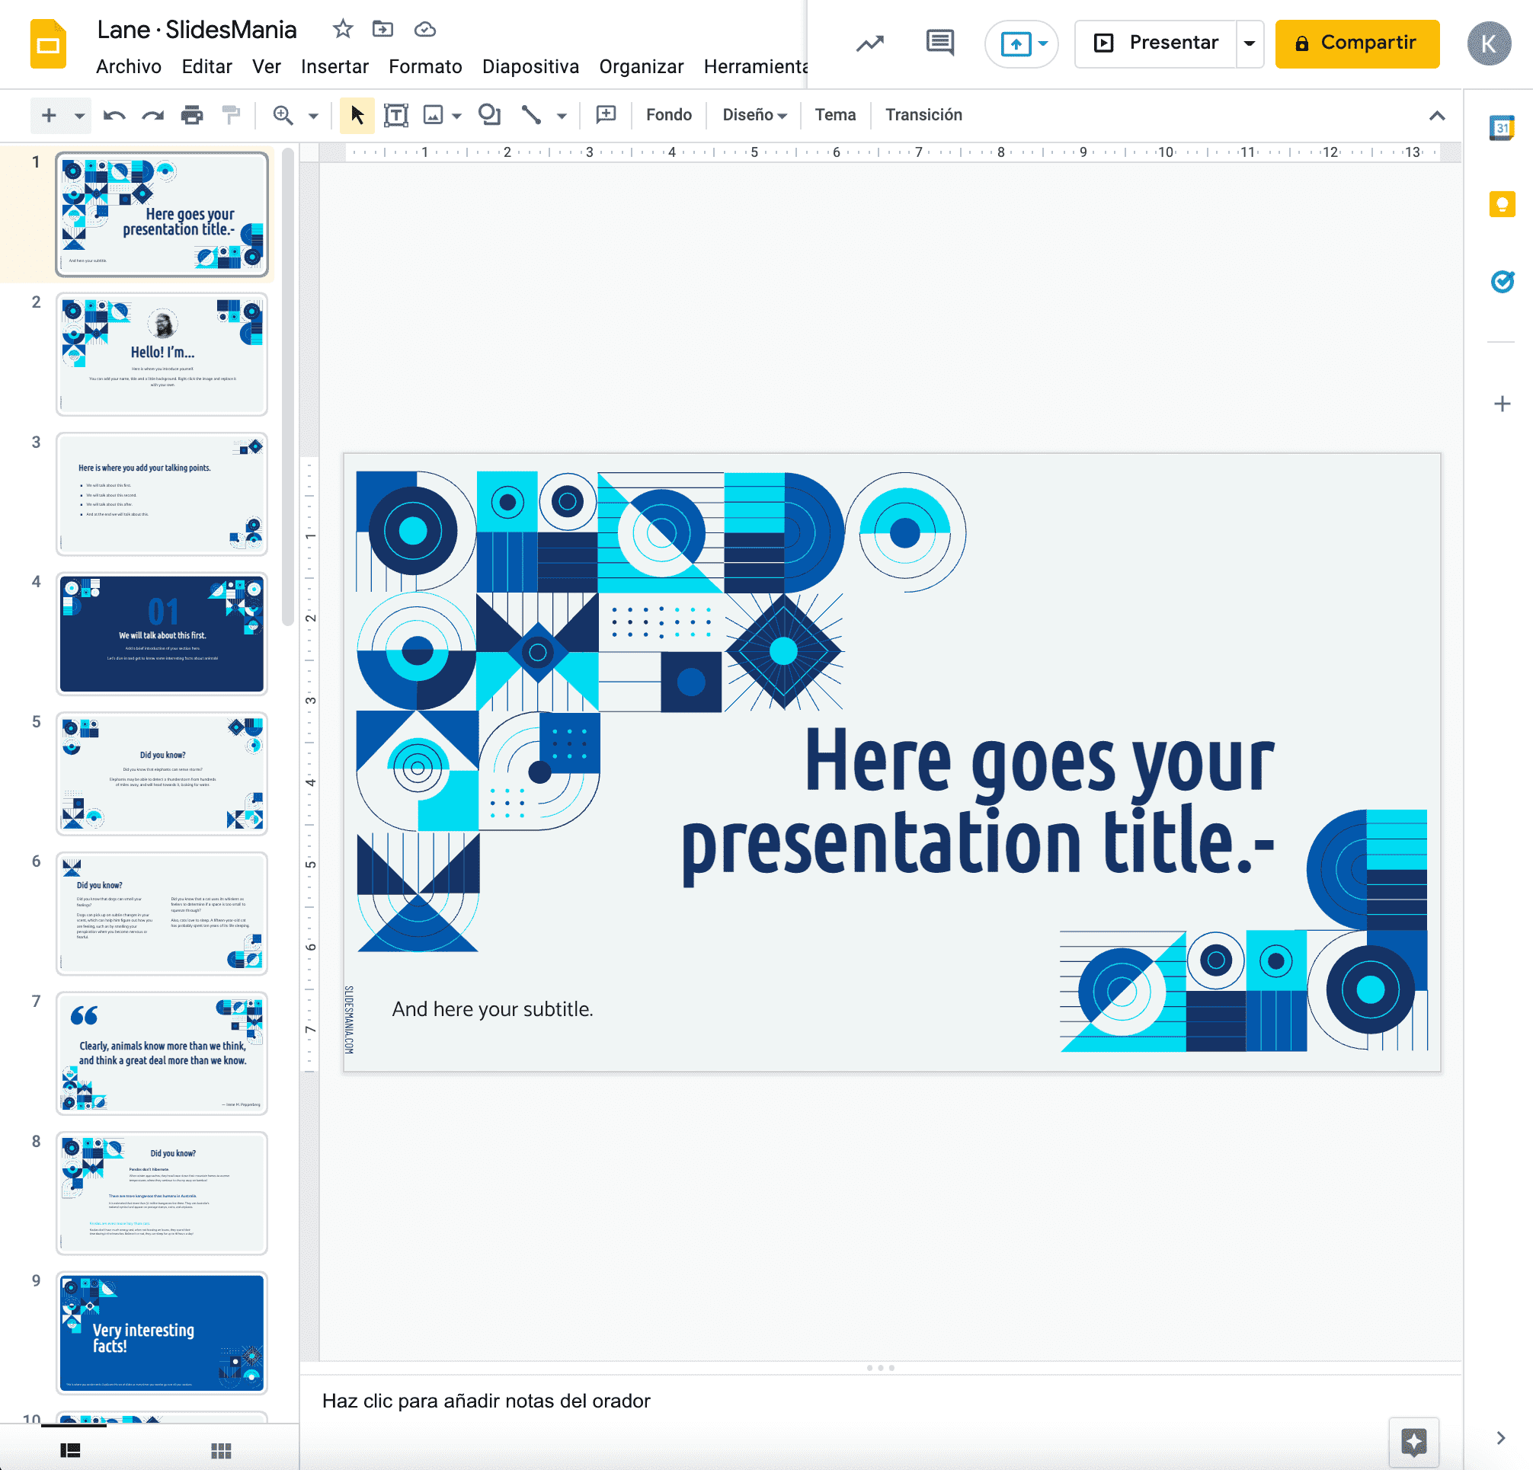The height and width of the screenshot is (1470, 1533).
Task: Star the Lane presentation
Action: (343, 29)
